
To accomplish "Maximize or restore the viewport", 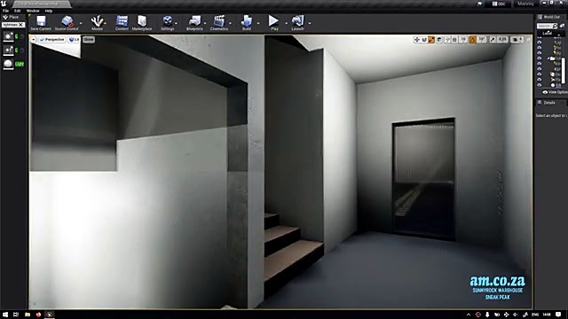I will [529, 39].
